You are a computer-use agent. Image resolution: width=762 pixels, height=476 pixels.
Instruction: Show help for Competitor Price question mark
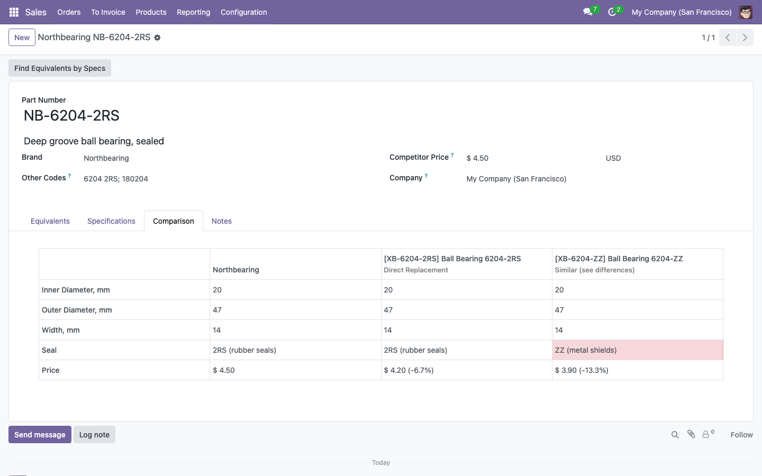coord(452,155)
